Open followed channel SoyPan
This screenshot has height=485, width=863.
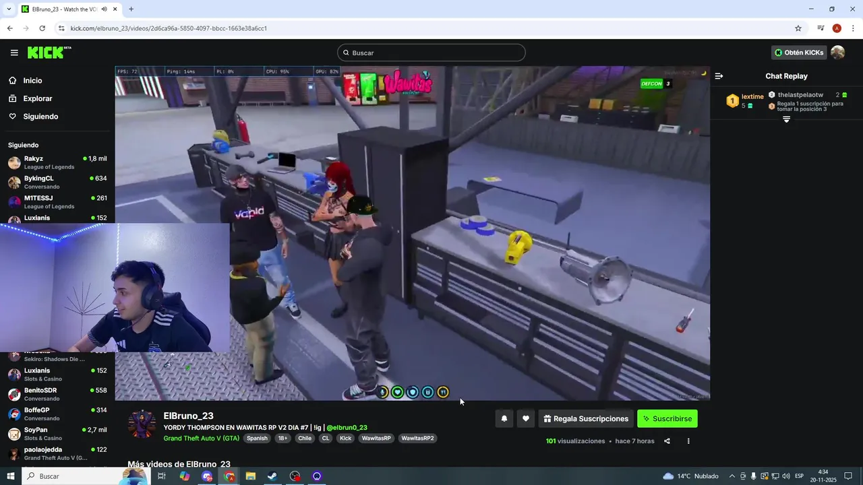[x=57, y=434]
